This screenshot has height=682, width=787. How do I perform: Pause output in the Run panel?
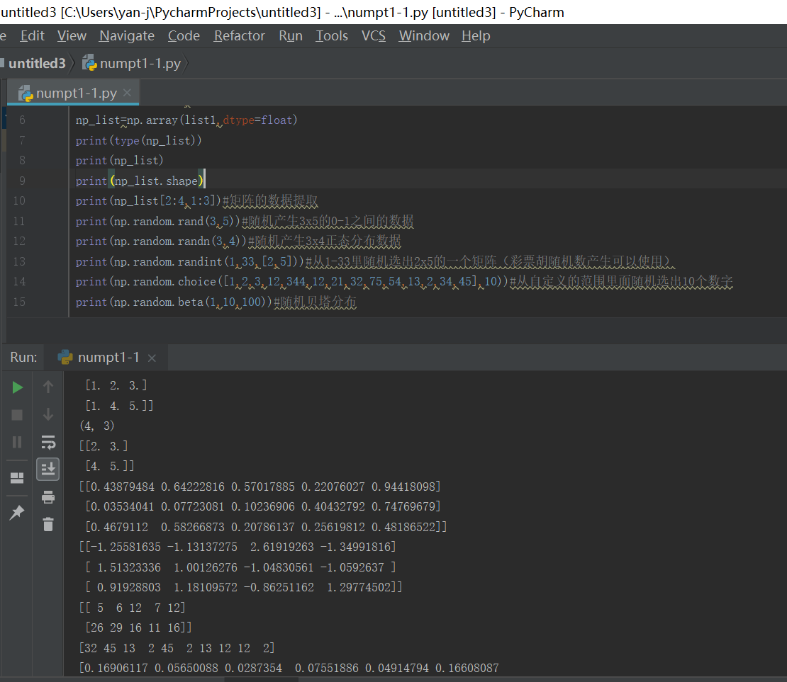click(17, 441)
